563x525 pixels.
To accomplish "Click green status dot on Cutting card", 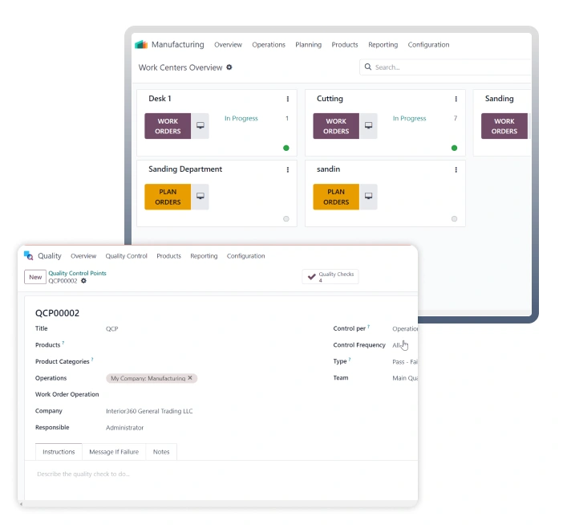I will (454, 148).
